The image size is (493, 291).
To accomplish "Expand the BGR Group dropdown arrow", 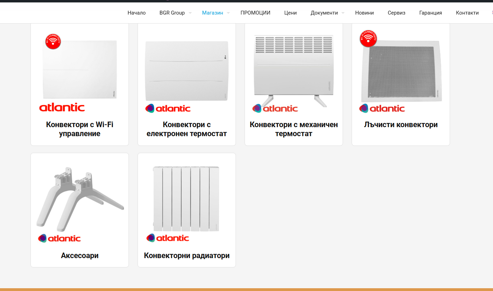I will (x=190, y=13).
